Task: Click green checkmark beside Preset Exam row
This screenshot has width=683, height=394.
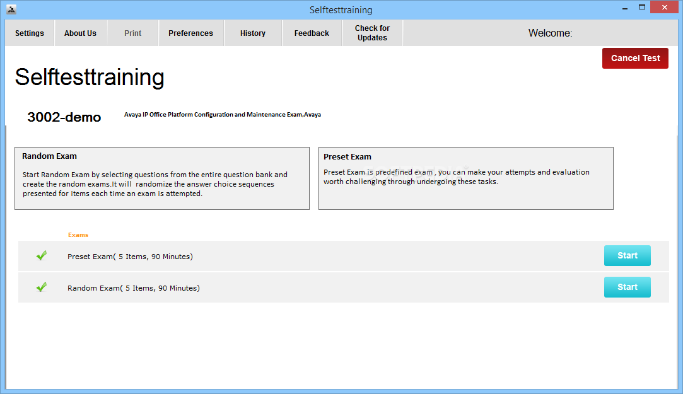Action: [x=42, y=255]
